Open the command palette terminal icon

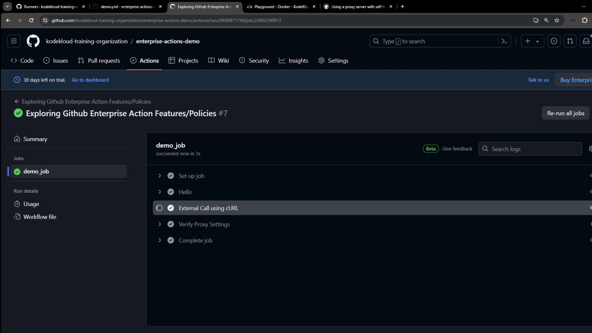click(x=504, y=41)
